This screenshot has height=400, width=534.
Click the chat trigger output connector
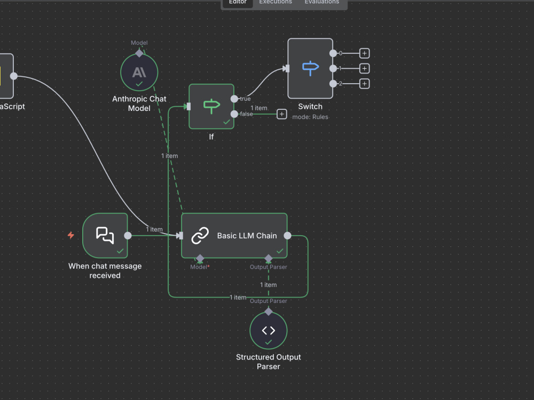[128, 236]
